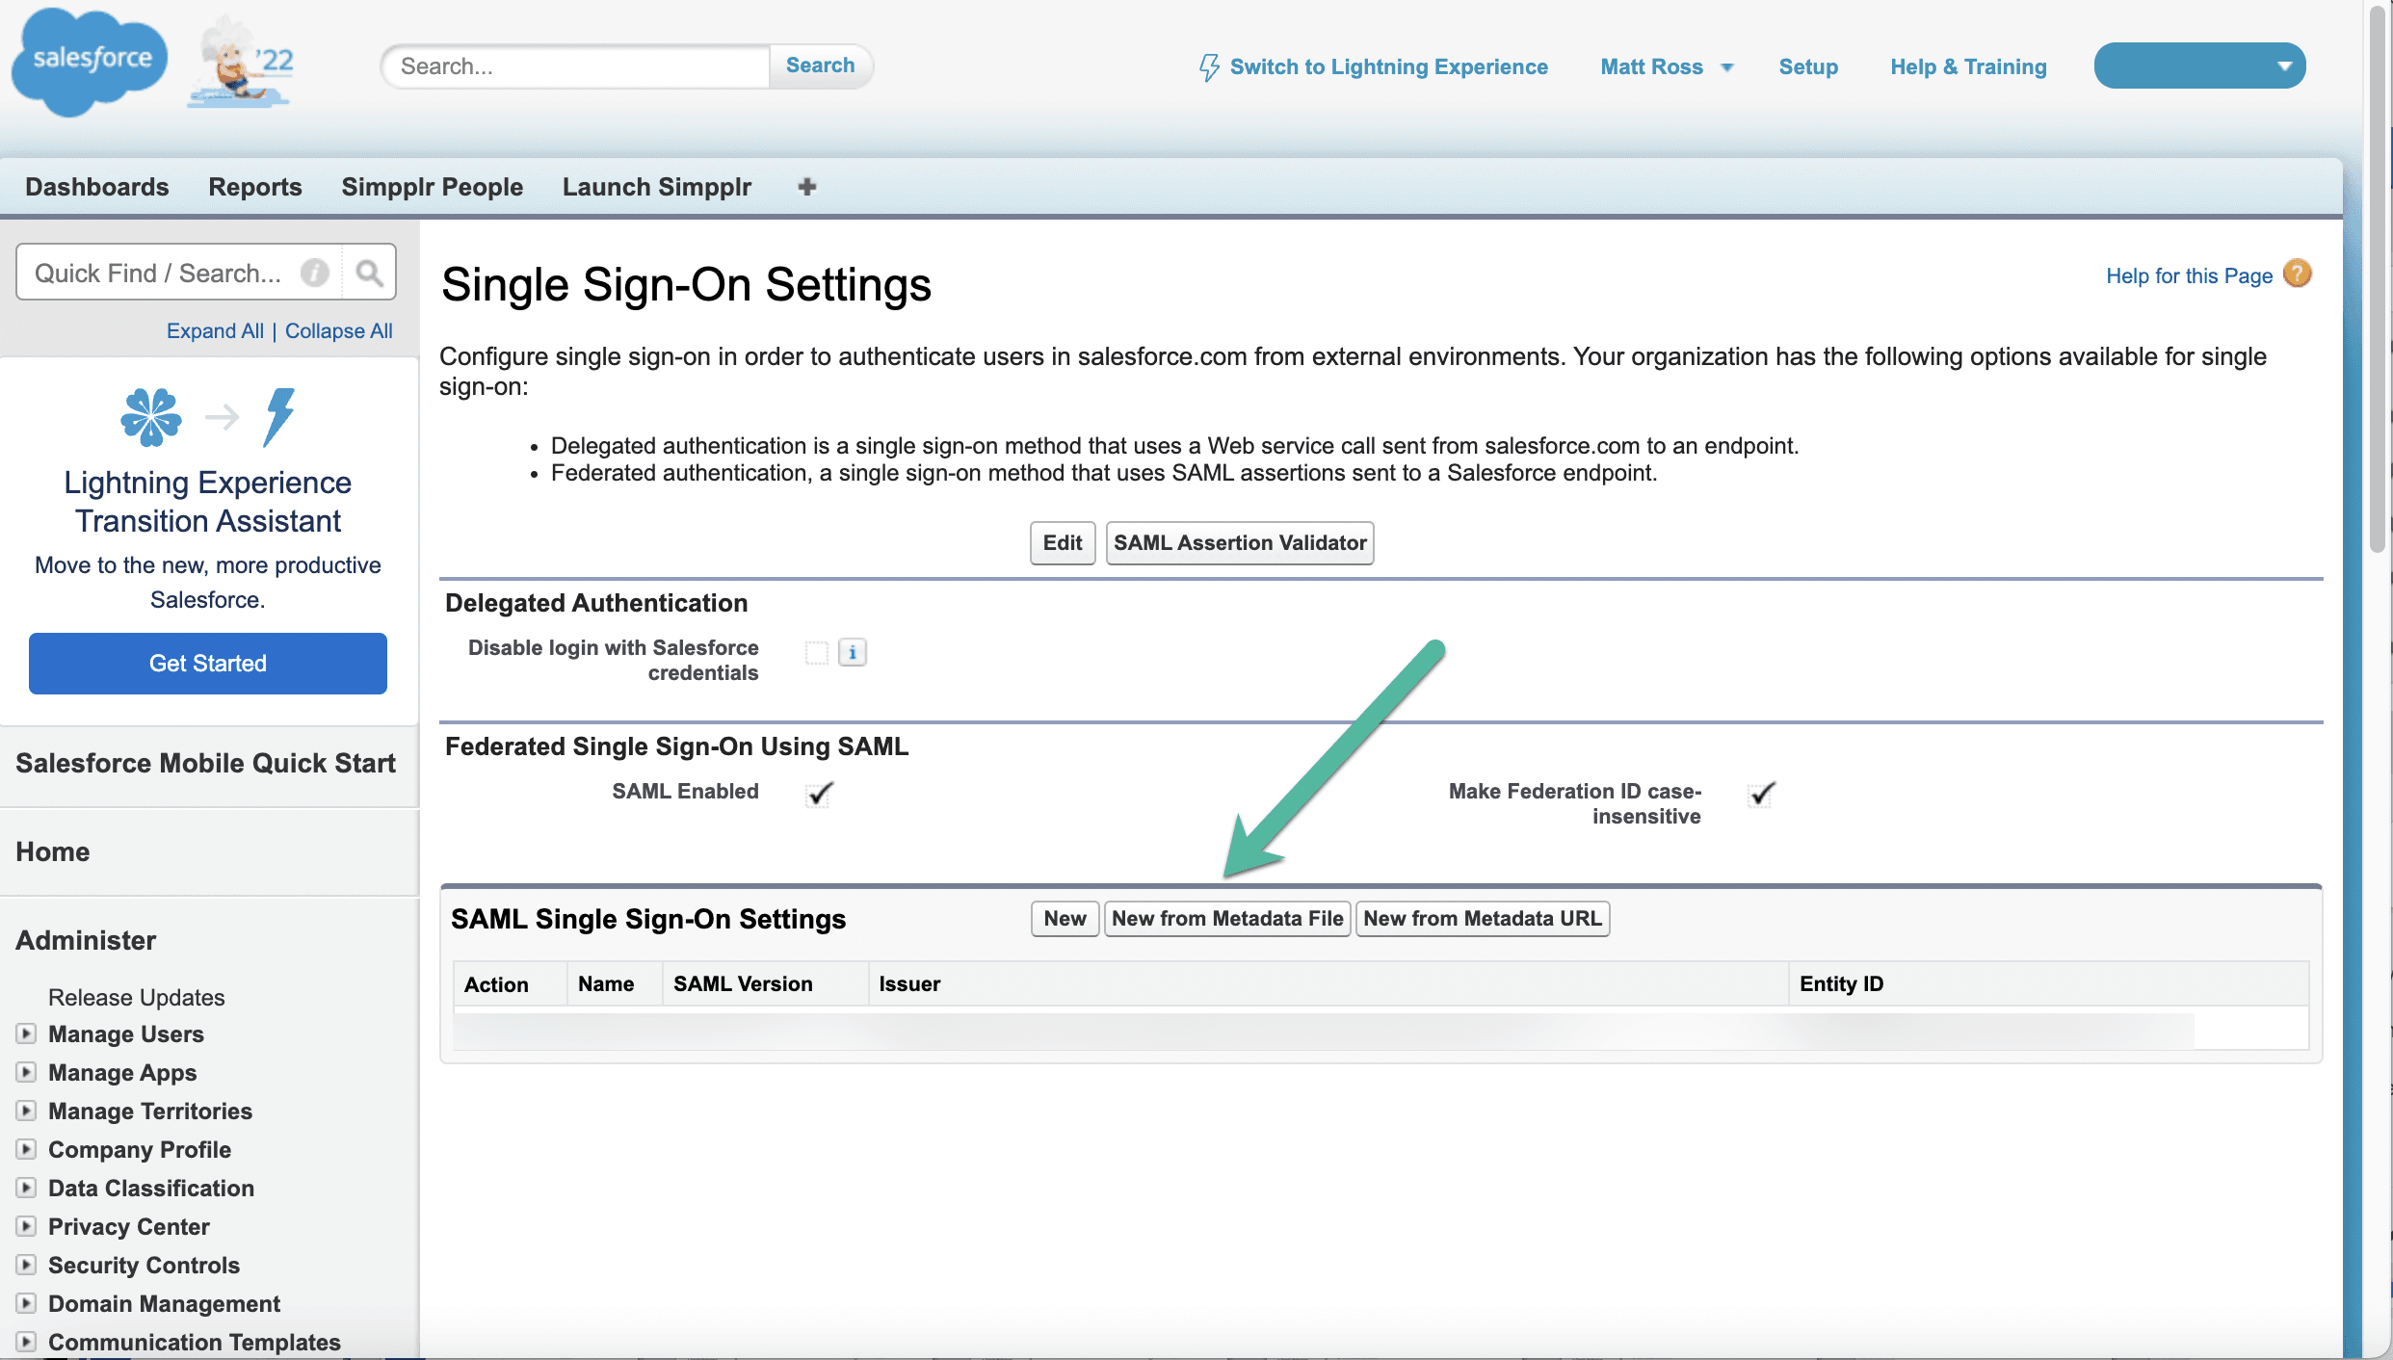Open the Dashboards tab
The width and height of the screenshot is (2393, 1360).
point(96,187)
